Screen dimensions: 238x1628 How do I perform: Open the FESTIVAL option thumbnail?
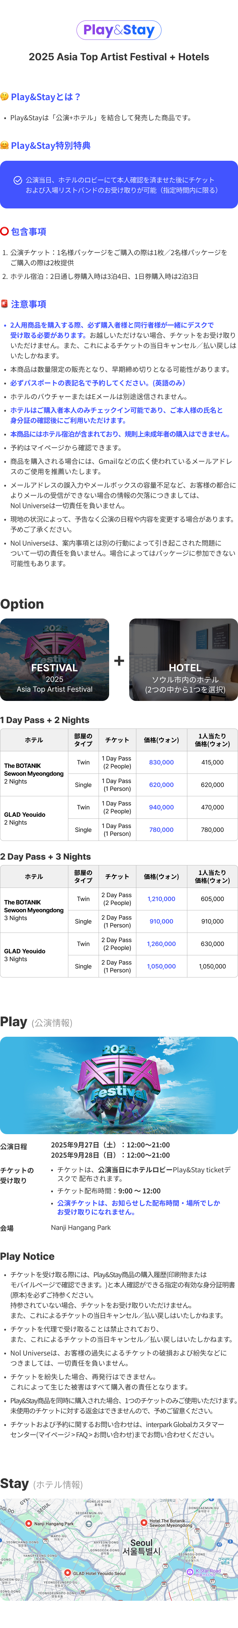pyautogui.click(x=54, y=659)
